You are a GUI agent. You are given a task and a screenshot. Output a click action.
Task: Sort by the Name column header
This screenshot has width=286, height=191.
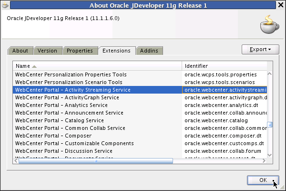(97, 66)
